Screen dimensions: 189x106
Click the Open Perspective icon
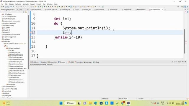point(182,7)
